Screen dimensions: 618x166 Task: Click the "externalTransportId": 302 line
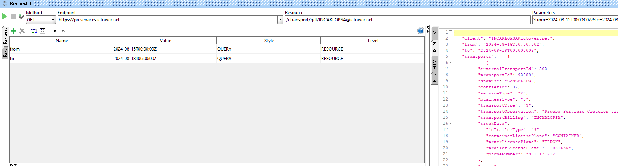514,69
